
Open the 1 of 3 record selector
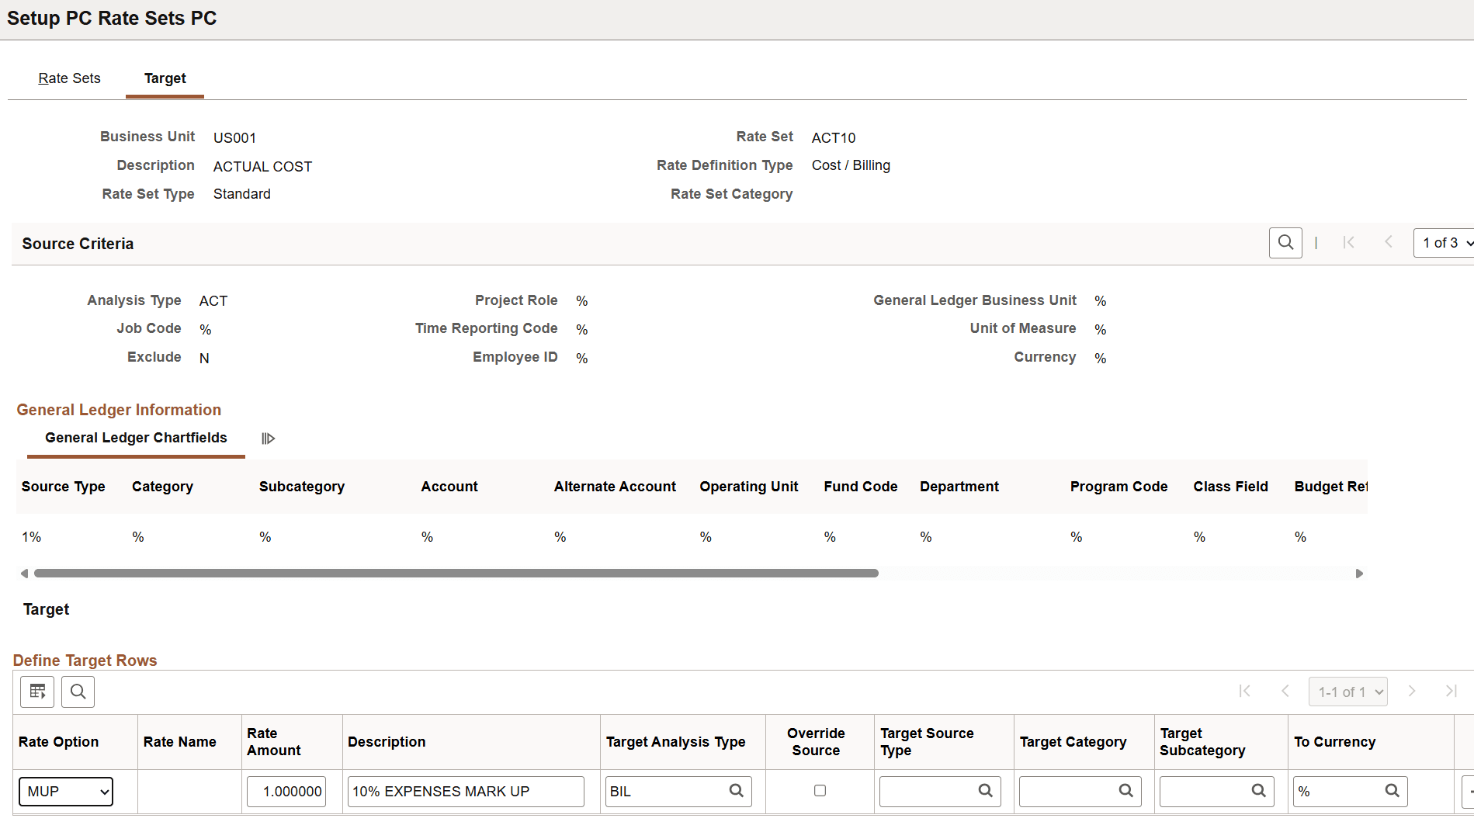pos(1442,242)
